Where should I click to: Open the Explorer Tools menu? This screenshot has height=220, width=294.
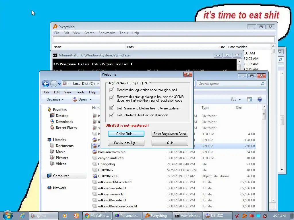click(x=80, y=92)
